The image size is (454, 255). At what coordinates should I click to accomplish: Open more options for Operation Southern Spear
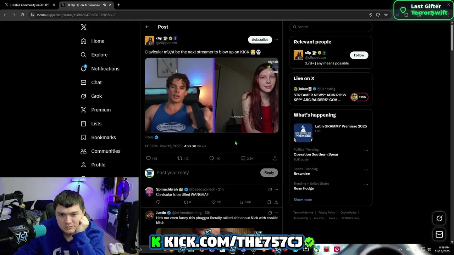[366, 151]
